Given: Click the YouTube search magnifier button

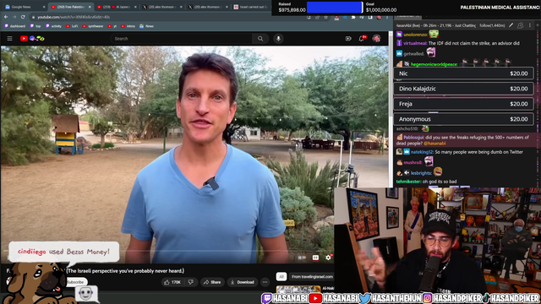Looking at the screenshot, I should tap(260, 39).
